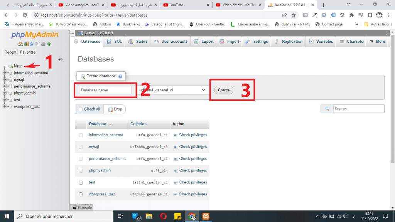
Task: Open the More menu dropdown
Action: click(377, 42)
